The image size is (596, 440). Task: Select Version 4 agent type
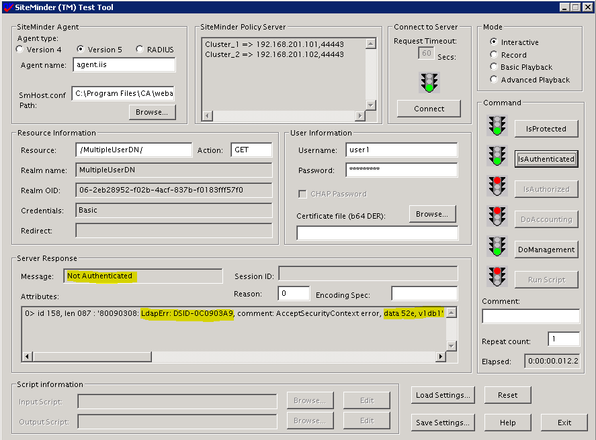point(19,50)
